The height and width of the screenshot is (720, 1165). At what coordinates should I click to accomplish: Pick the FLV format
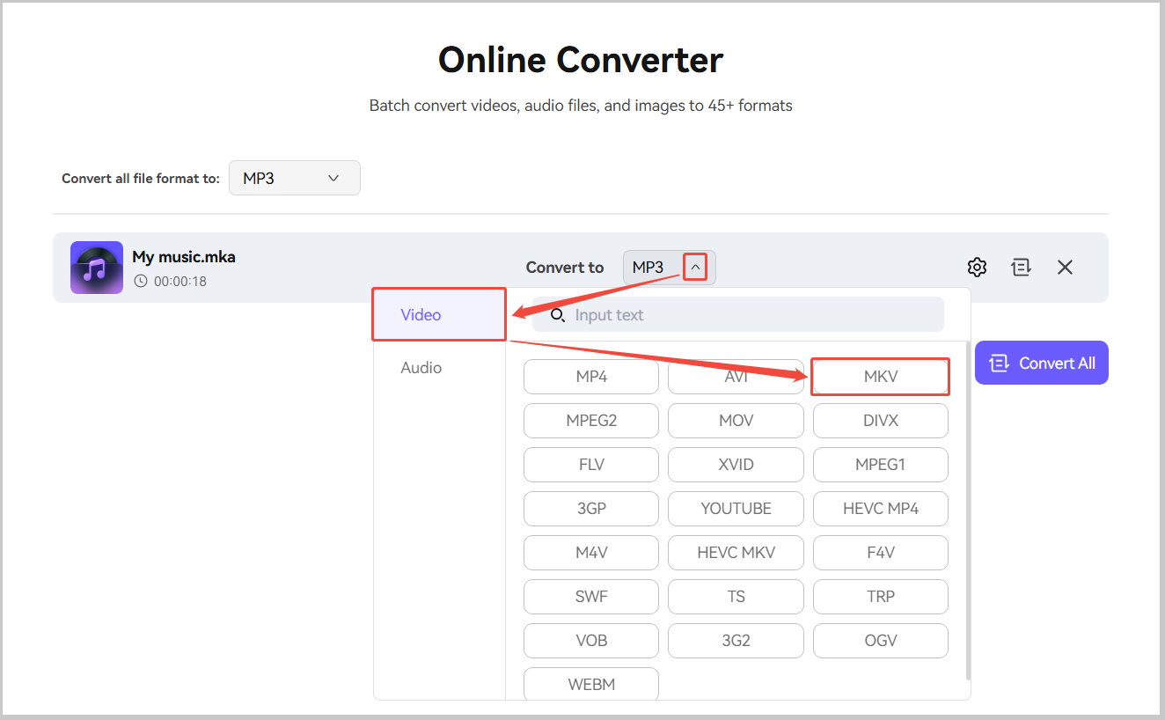coord(591,465)
